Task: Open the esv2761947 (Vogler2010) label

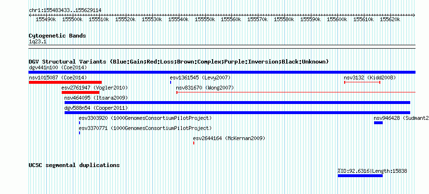Action: click(x=94, y=88)
